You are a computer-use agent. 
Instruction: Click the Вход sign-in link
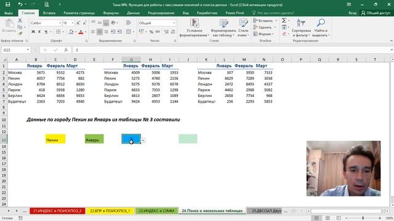(352, 13)
